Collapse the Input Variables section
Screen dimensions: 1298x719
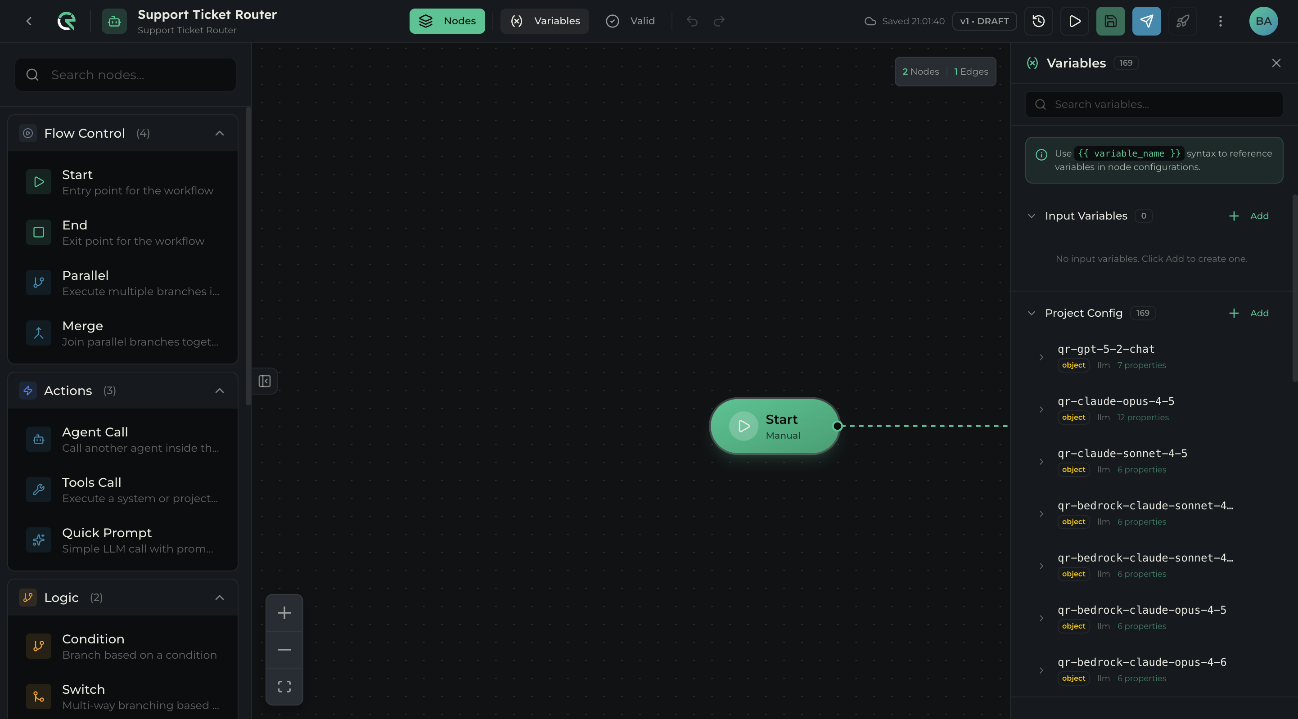tap(1032, 216)
